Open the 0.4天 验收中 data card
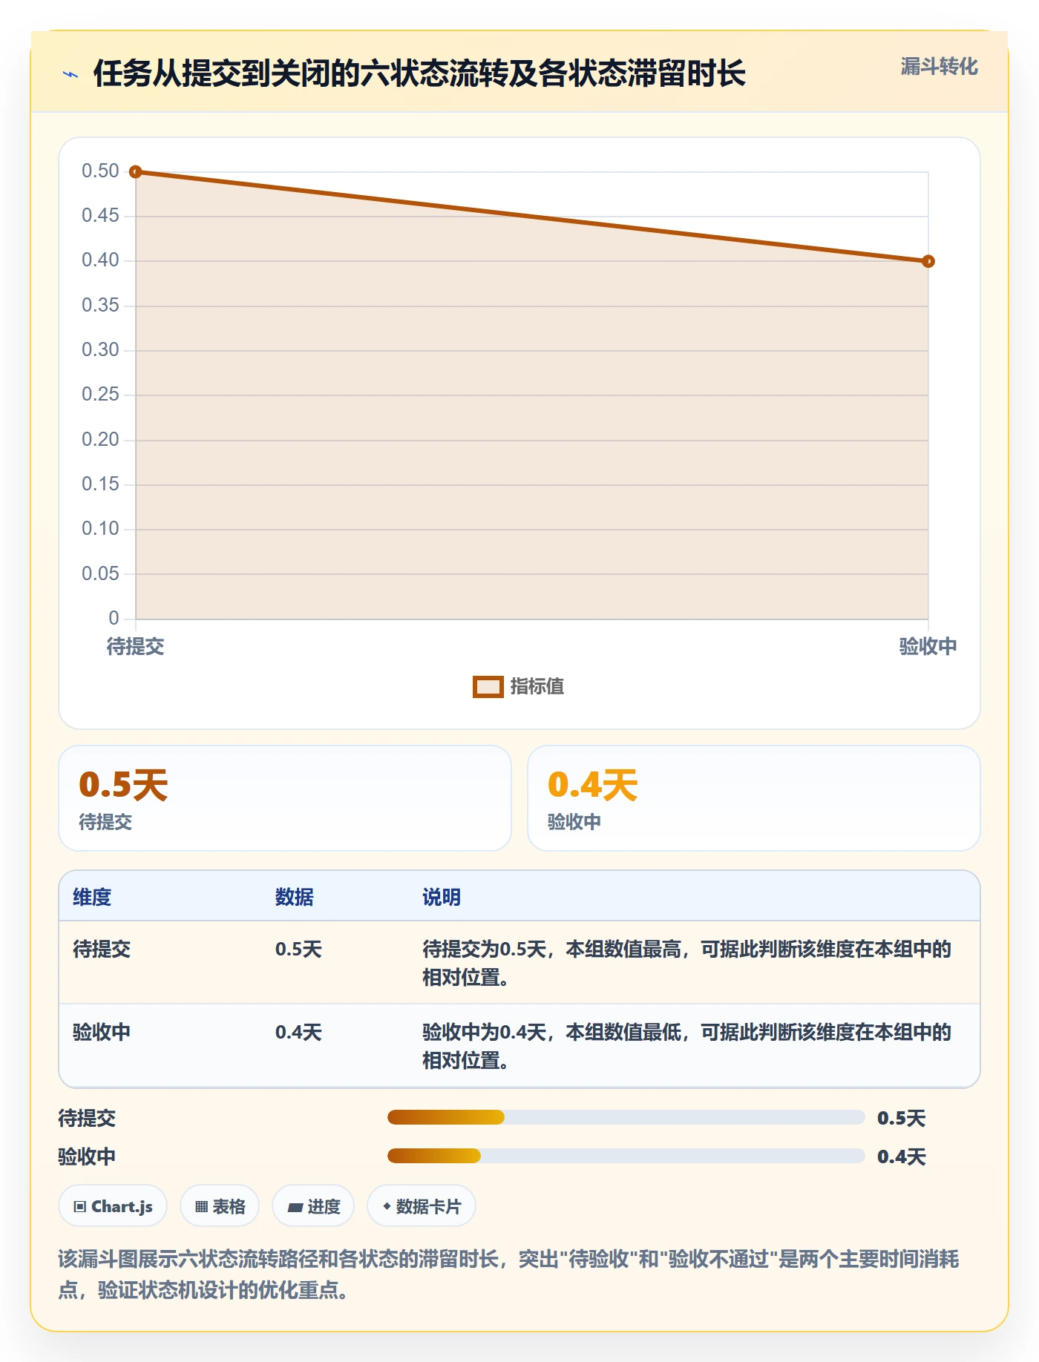Screen dimensions: 1039x1362 753,798
